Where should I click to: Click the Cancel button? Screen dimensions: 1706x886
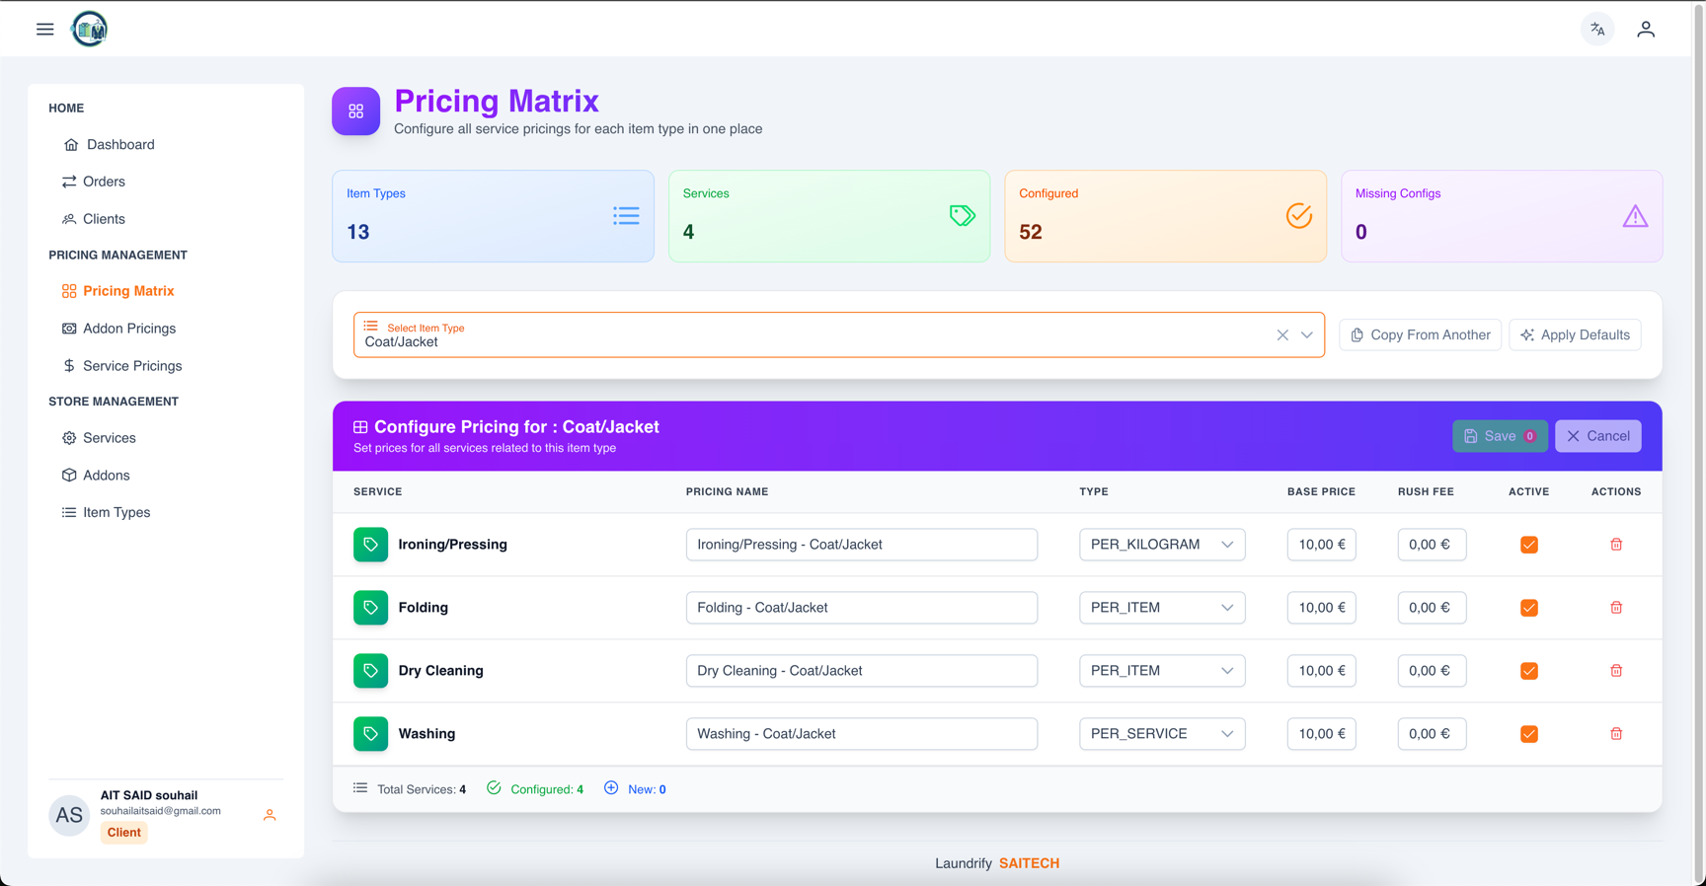[1597, 436]
